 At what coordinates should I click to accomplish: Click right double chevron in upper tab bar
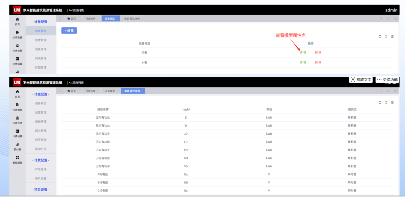pos(381,19)
